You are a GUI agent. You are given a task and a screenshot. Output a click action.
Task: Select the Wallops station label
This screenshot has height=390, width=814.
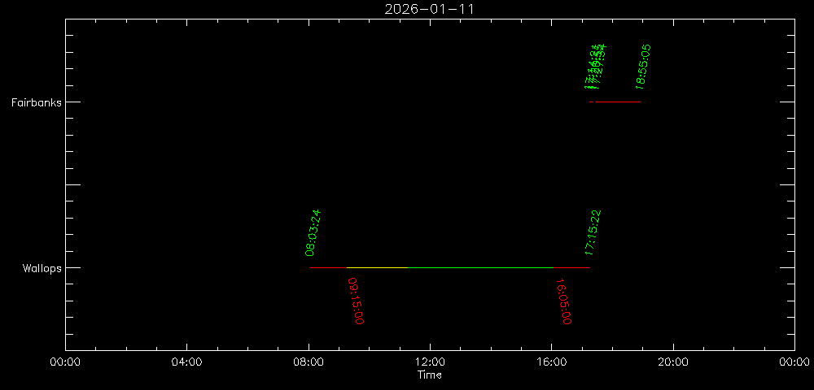(41, 268)
